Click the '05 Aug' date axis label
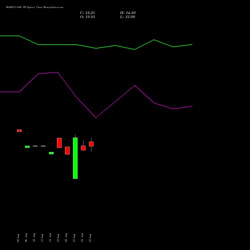Viewport: 250px width, 250px height. click(x=18, y=238)
